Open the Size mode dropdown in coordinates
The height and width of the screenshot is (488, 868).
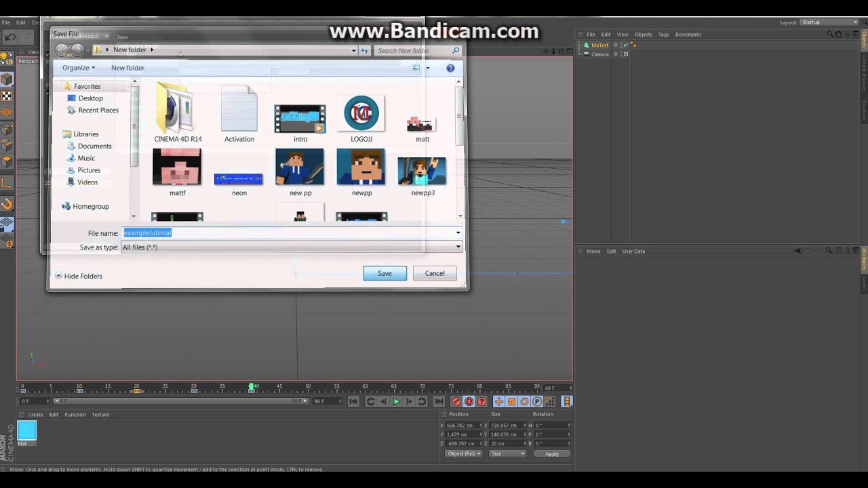point(507,453)
